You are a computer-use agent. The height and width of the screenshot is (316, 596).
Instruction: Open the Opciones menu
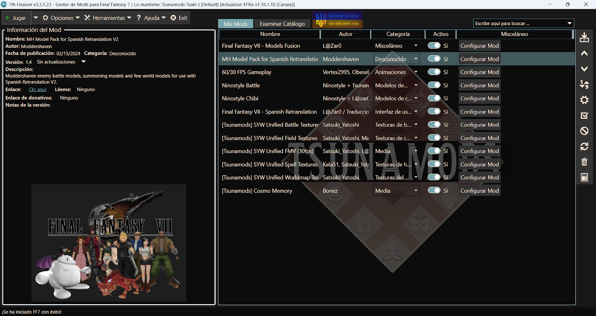[61, 18]
